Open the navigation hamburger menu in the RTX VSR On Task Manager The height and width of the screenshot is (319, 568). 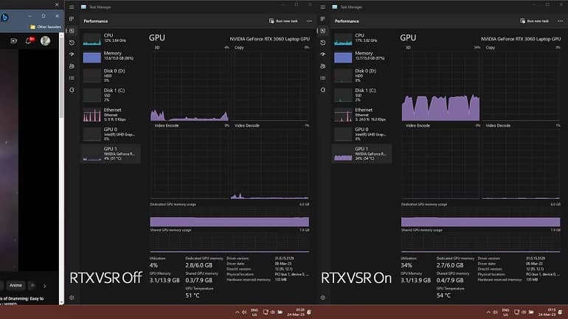[x=323, y=7]
